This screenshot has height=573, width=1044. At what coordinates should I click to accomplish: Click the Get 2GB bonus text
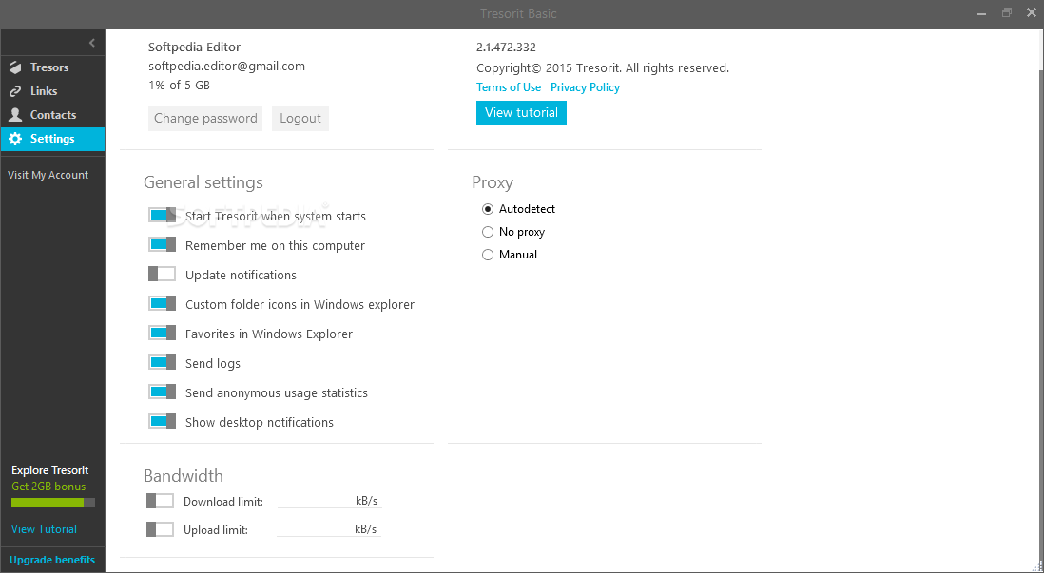[x=48, y=487]
